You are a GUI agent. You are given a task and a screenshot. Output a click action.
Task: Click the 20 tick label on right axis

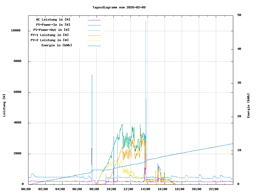pyautogui.click(x=239, y=116)
